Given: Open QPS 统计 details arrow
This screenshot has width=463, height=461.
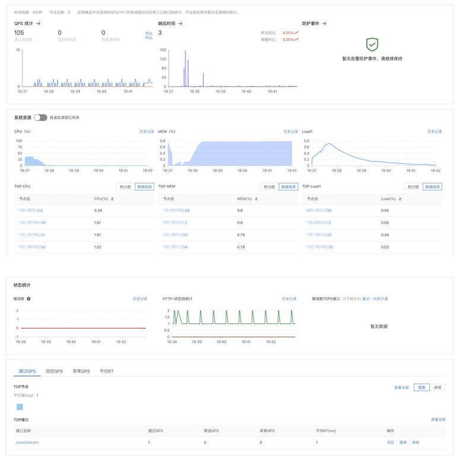Looking at the screenshot, I should [x=38, y=23].
